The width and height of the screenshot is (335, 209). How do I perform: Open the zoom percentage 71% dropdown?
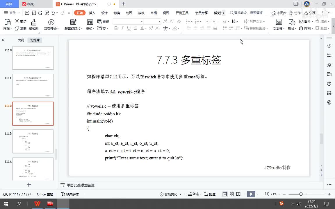point(275,194)
